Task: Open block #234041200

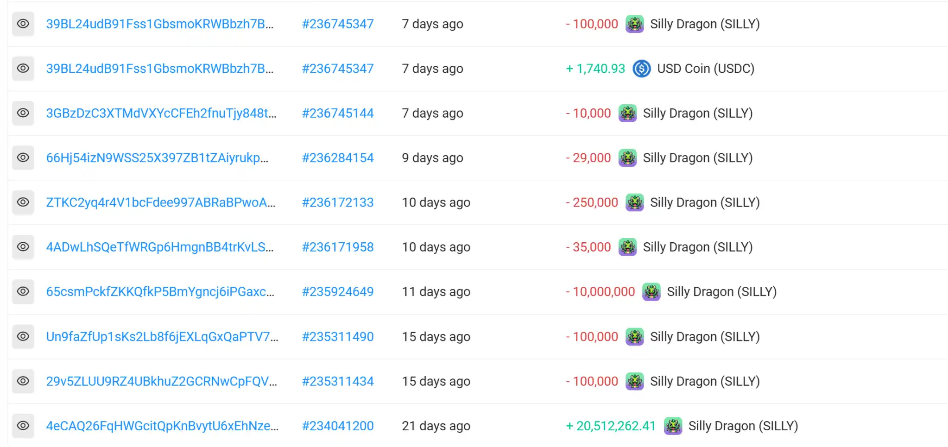Action: tap(337, 426)
